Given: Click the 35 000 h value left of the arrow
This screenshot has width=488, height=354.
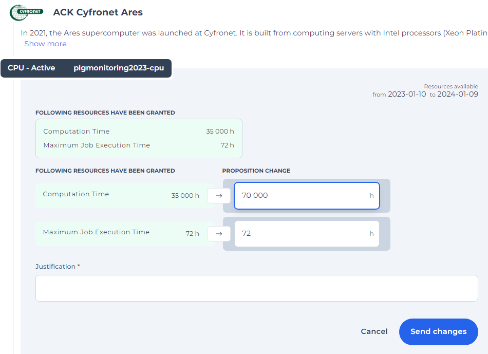Looking at the screenshot, I should [x=185, y=196].
